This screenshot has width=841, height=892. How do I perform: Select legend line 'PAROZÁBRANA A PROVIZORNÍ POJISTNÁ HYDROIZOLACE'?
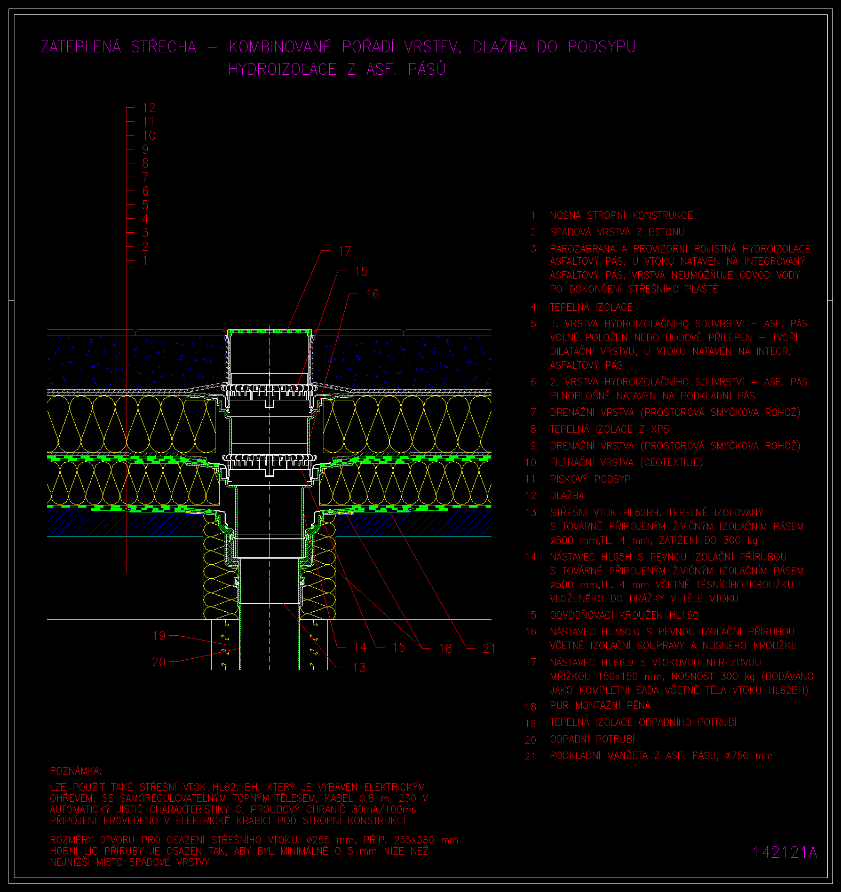point(680,249)
